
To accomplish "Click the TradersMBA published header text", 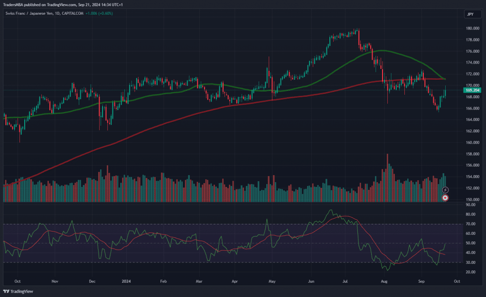I will [x=64, y=4].
